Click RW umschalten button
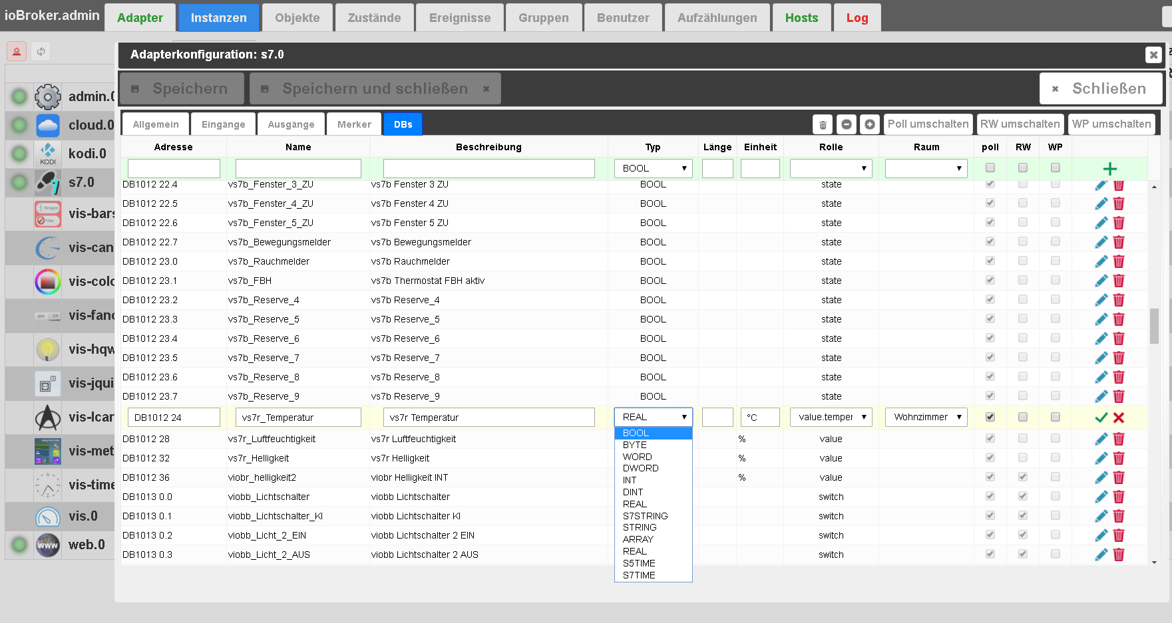 click(1020, 124)
